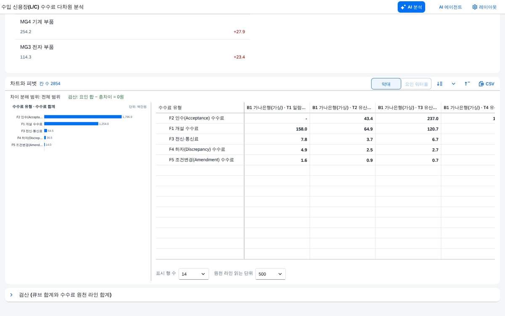Screen dimensions: 505x316
Task: Open the 표시 행 수 dropdown
Action: tap(194, 274)
